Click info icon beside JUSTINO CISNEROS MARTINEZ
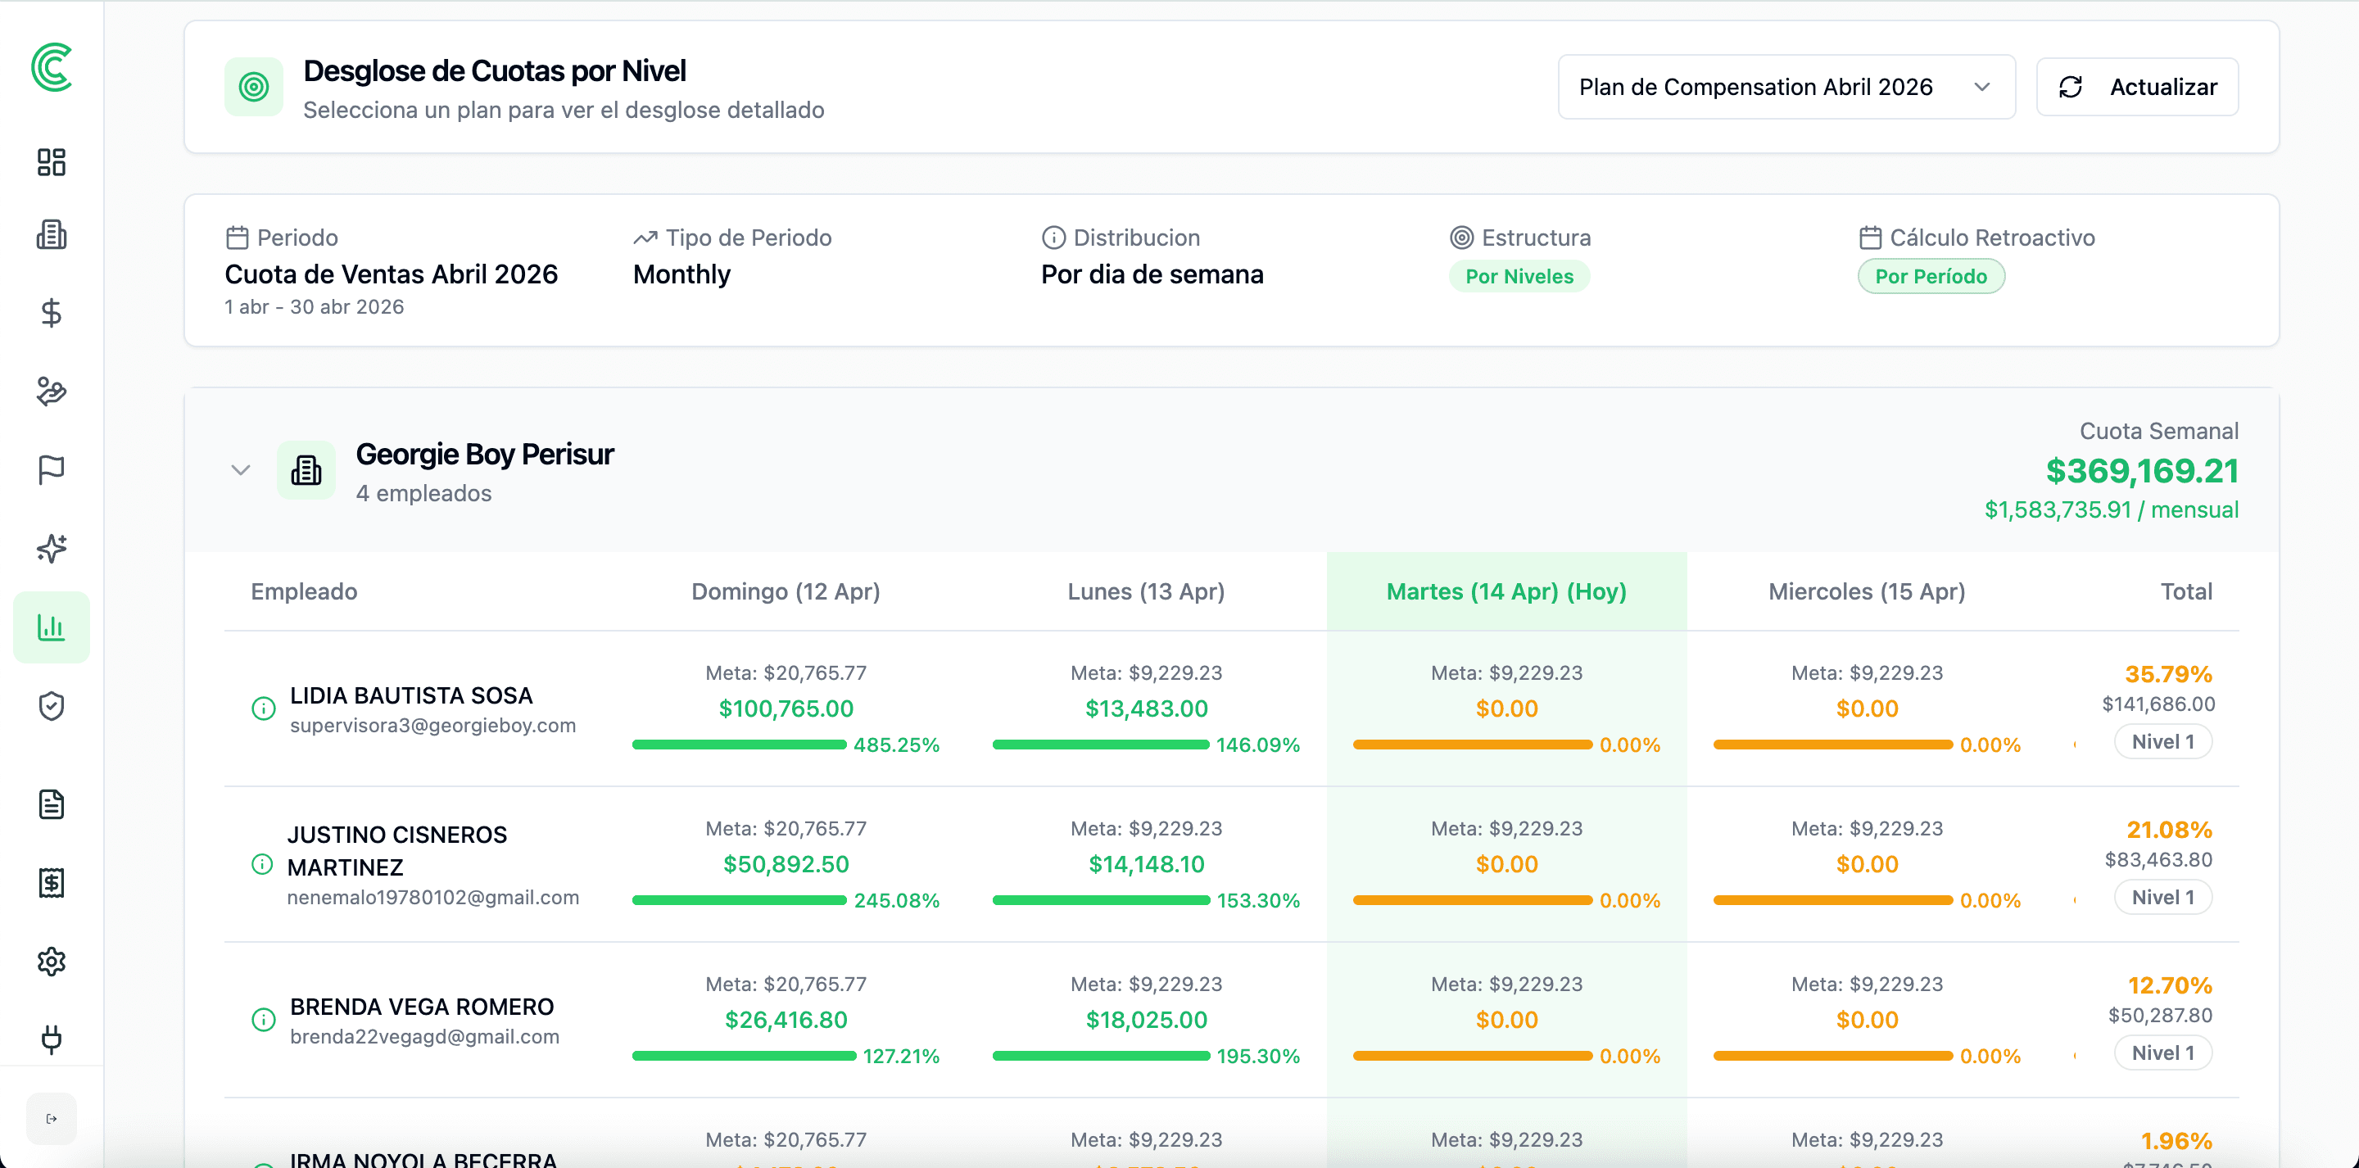 click(x=262, y=865)
